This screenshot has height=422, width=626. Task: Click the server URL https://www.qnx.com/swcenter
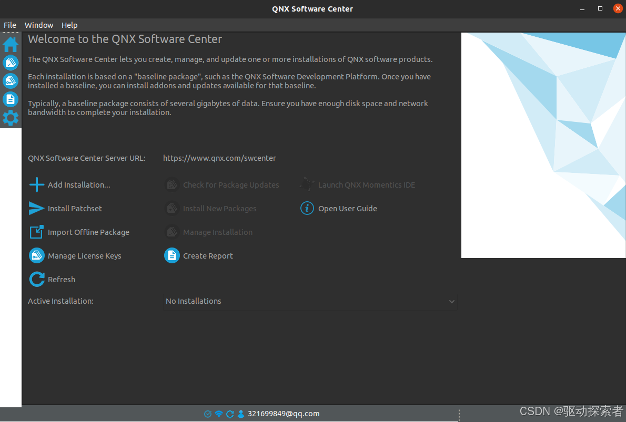[x=219, y=158]
